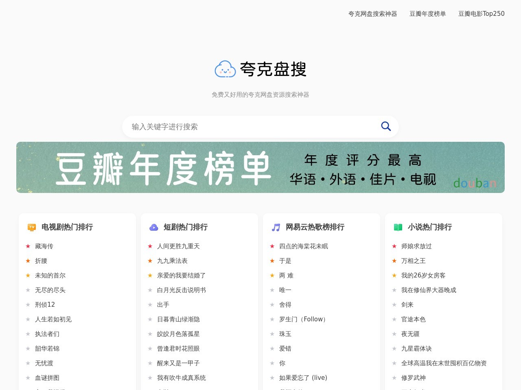521x390 pixels.
Task: Select 皎皎月色落孤星 short drama
Action: point(178,334)
